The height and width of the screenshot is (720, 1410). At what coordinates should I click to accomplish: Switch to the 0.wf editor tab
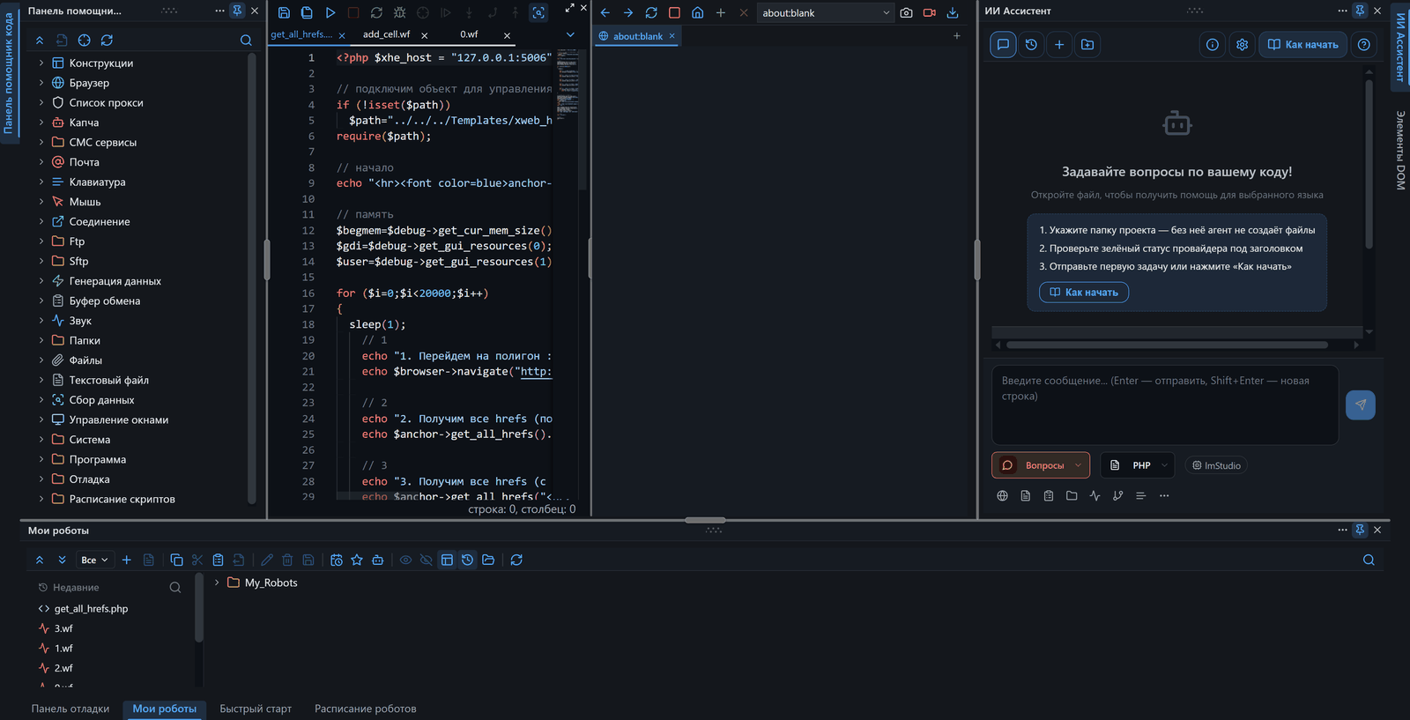[x=469, y=34]
